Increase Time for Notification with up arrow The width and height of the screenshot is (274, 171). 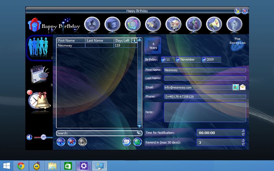coord(243,131)
